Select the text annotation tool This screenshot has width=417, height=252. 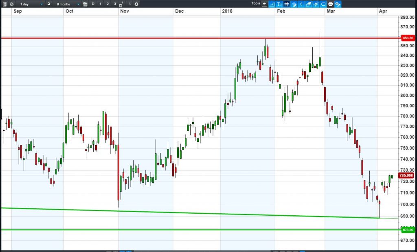pos(279,4)
